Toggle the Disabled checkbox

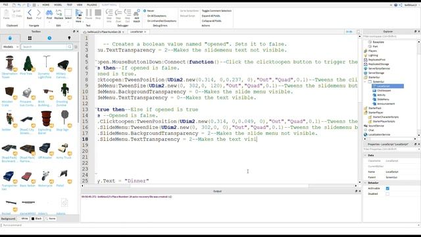coord(387,194)
